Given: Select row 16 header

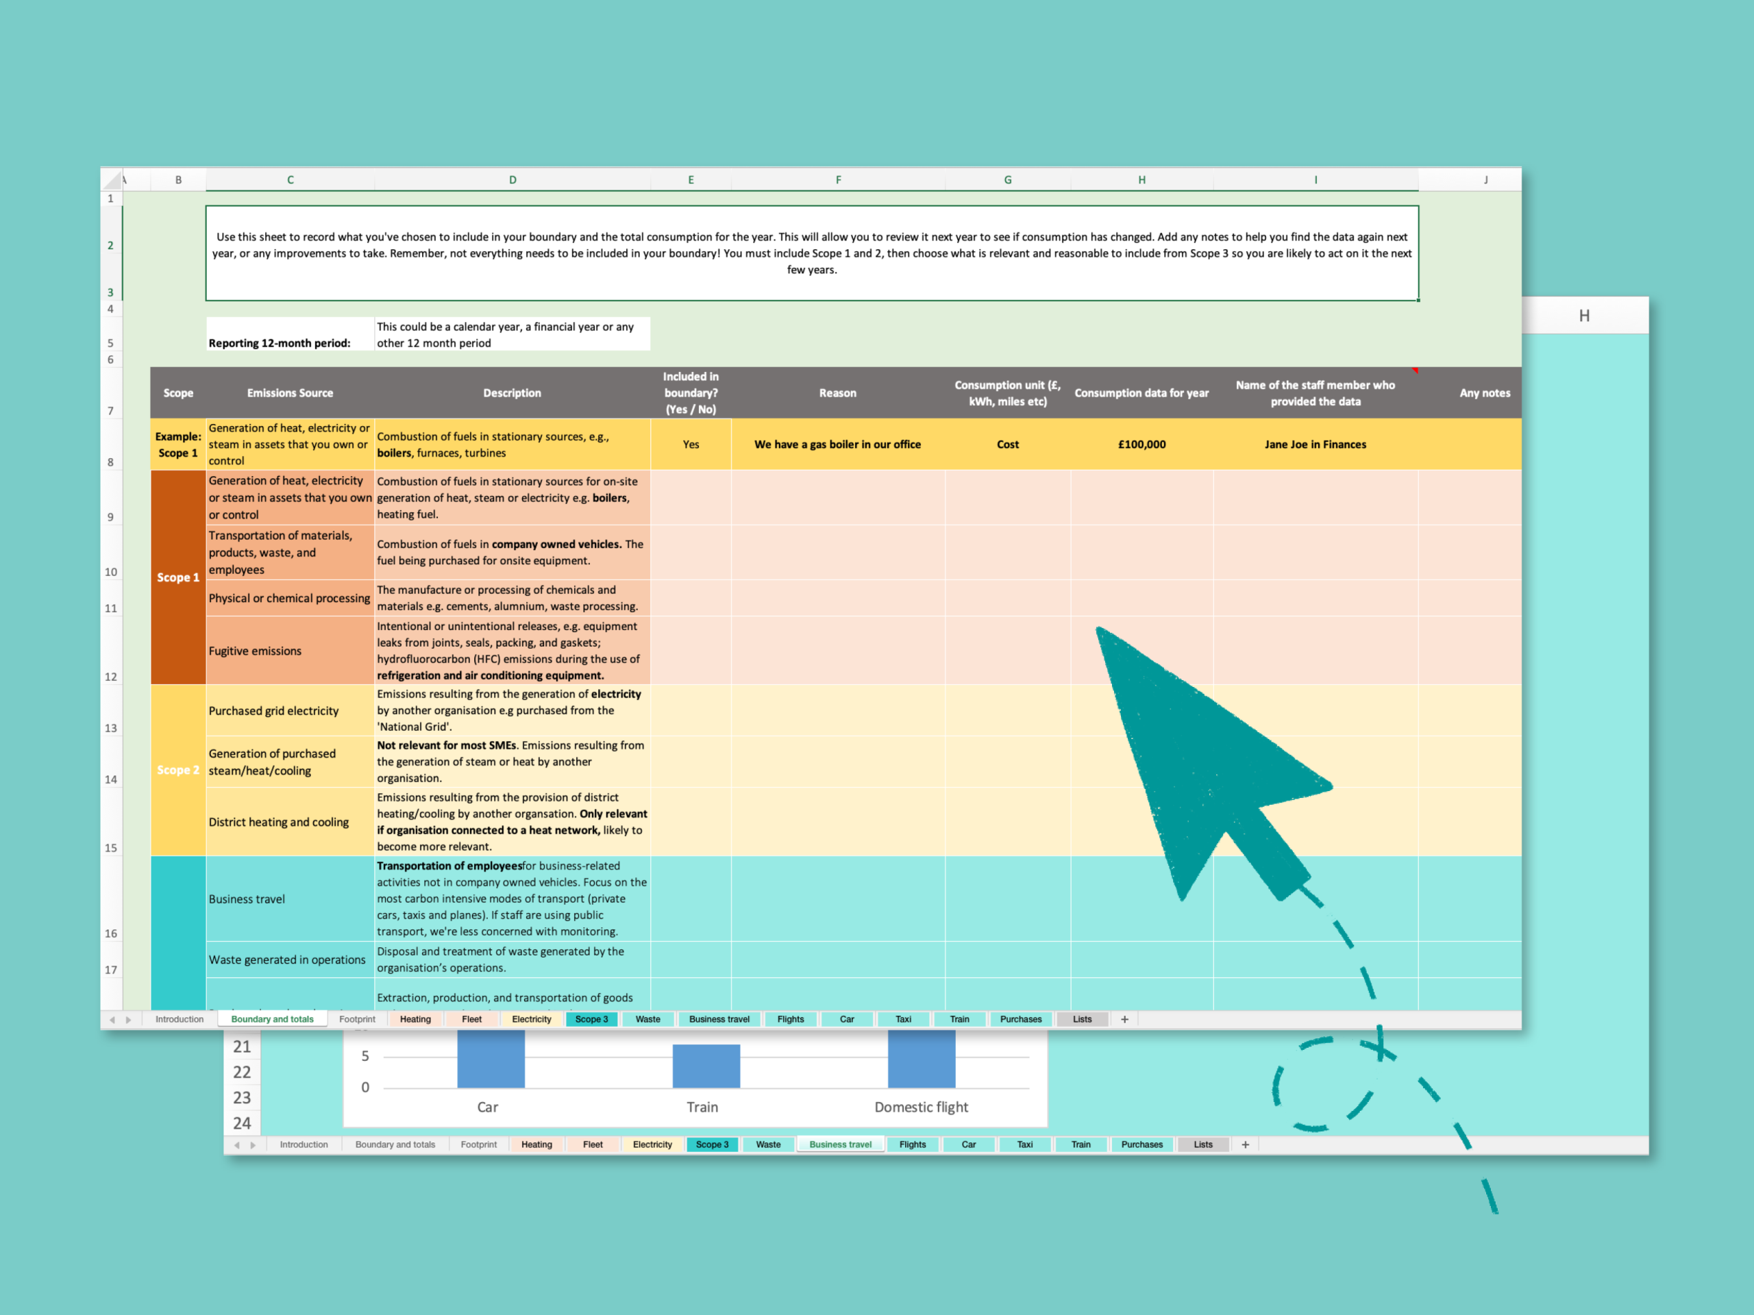Looking at the screenshot, I should click(111, 899).
